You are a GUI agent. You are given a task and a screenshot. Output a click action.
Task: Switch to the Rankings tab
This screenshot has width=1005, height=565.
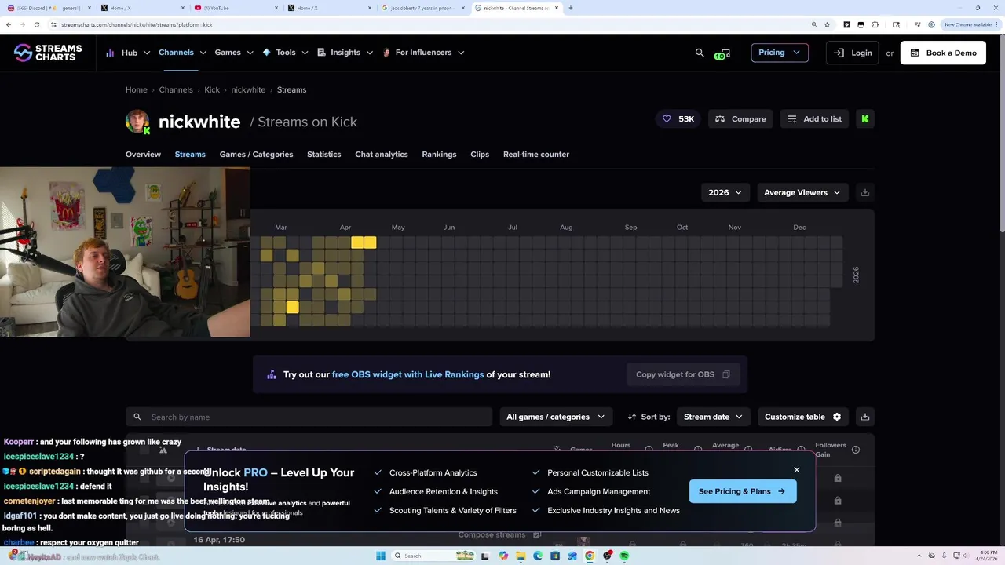(439, 155)
